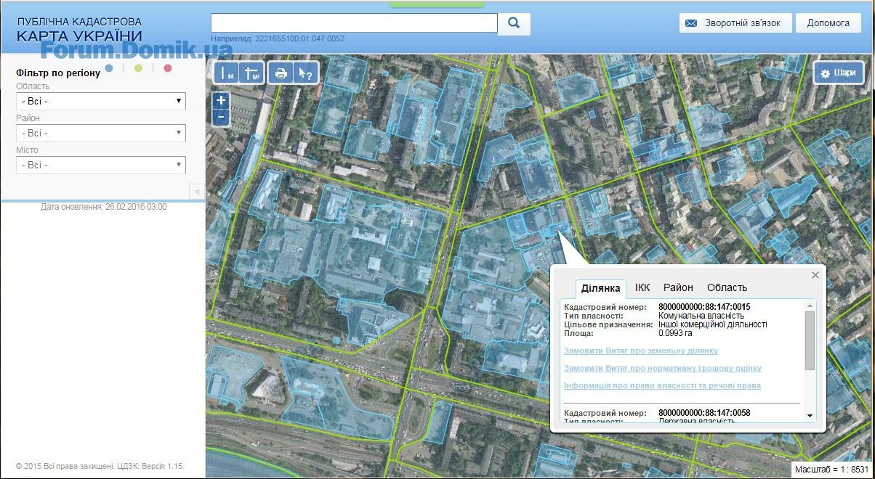Click the Дата оновлення: 26.02.2016 03:00 text
The height and width of the screenshot is (479, 875).
(x=104, y=207)
